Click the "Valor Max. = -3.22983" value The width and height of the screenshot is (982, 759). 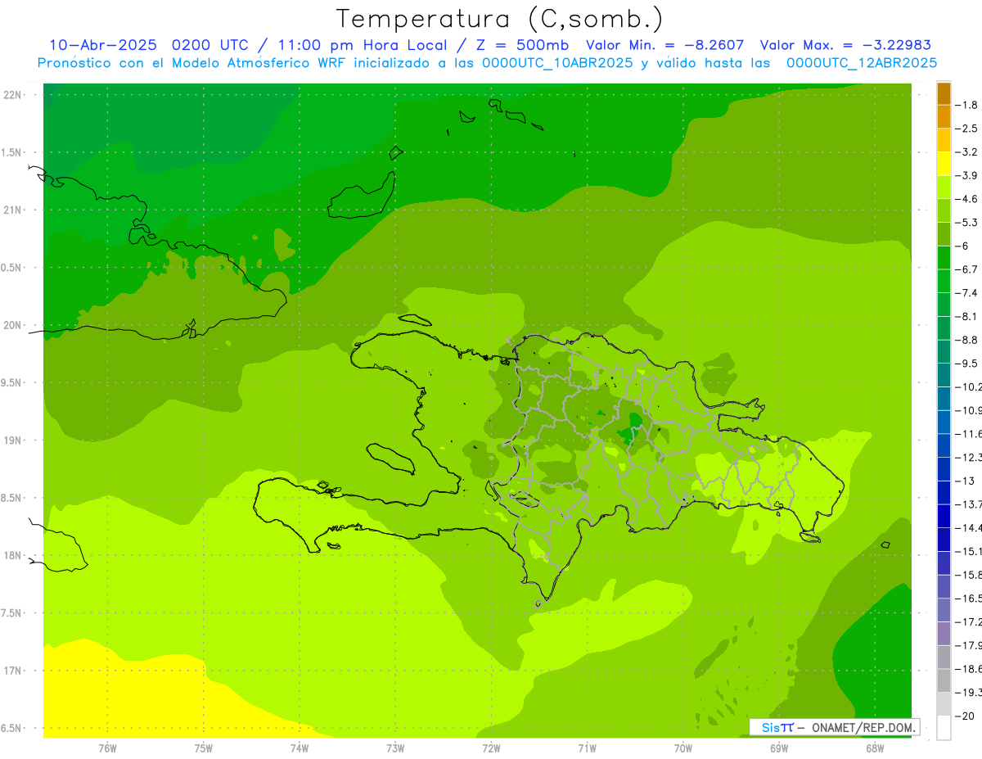click(x=845, y=45)
